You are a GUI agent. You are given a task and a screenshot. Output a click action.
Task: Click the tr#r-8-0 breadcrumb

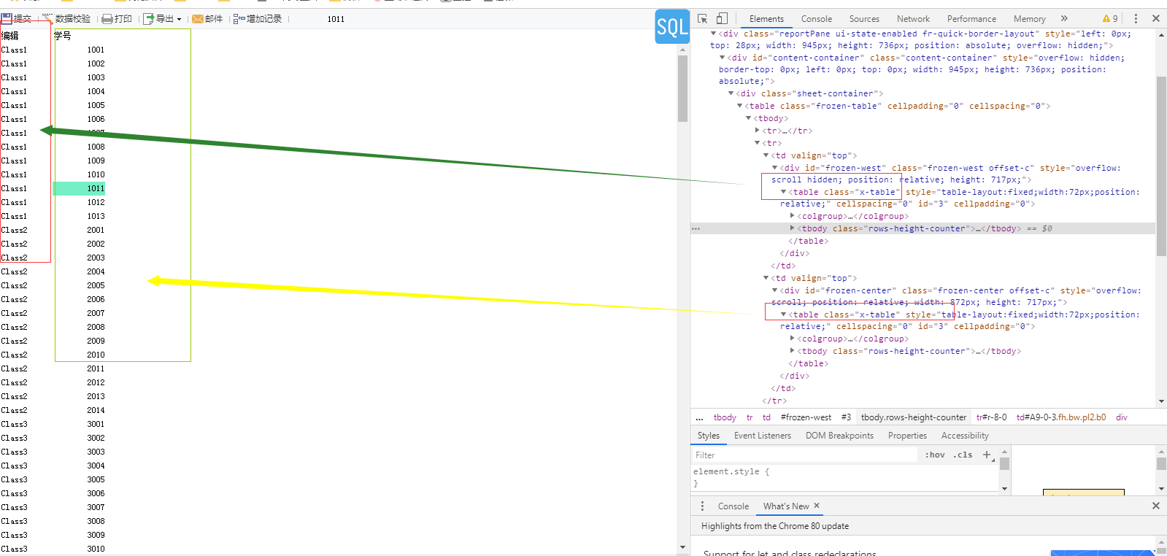(991, 417)
